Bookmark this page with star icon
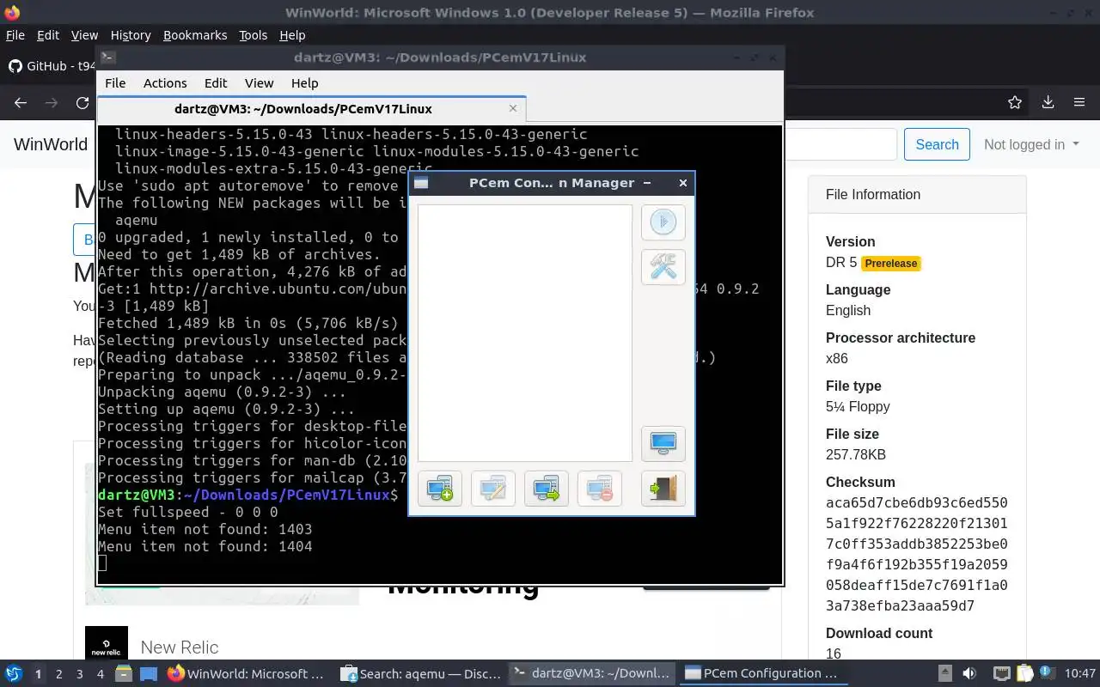The image size is (1100, 687). [1015, 102]
